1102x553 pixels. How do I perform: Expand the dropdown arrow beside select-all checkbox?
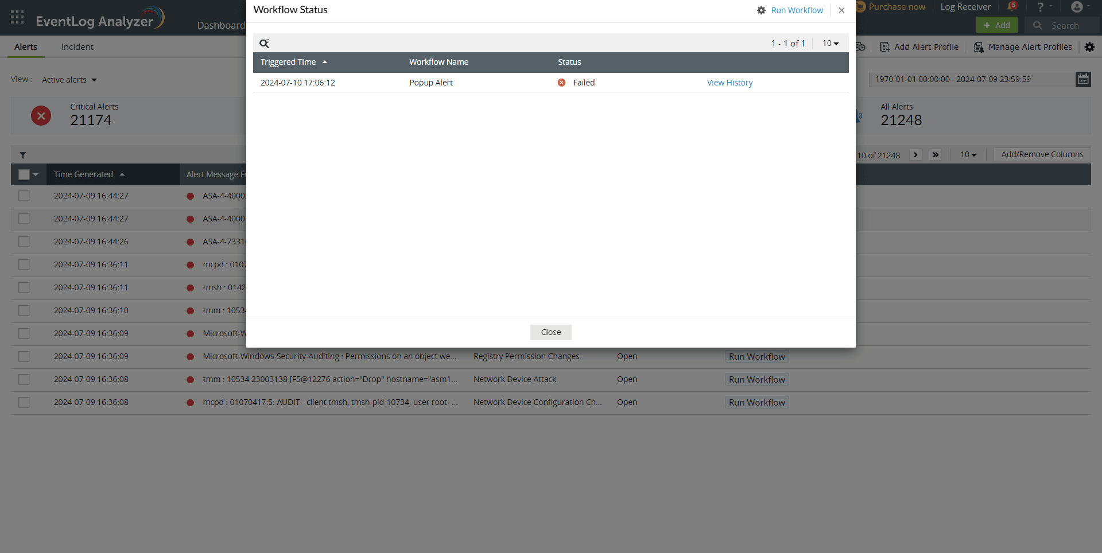36,174
